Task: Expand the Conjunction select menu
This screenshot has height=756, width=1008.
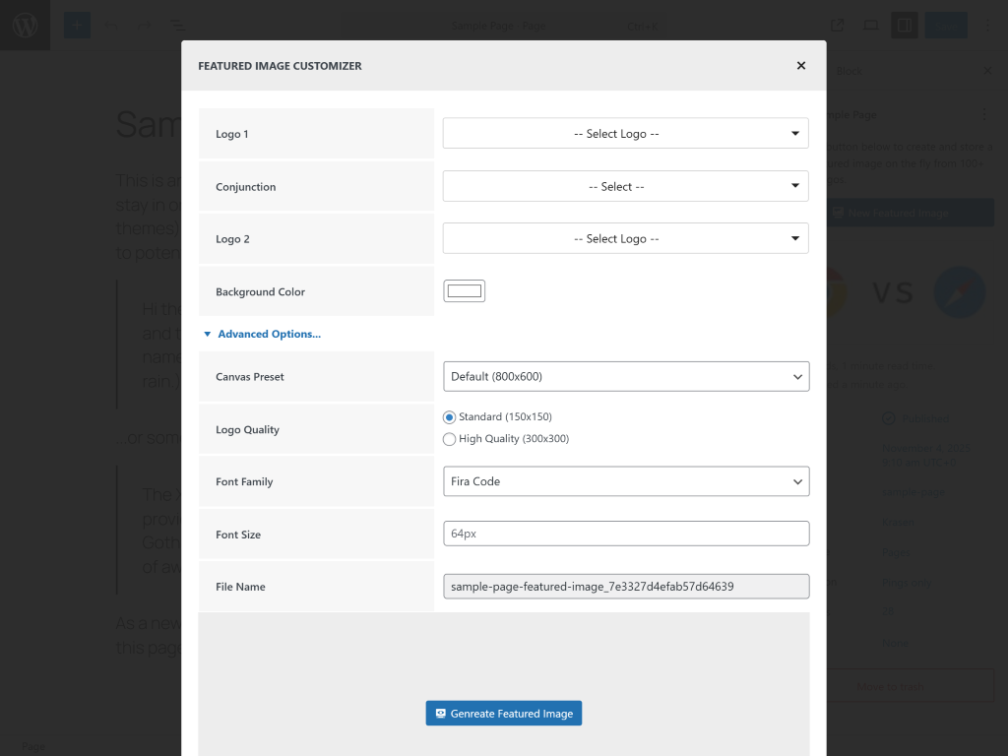Action: tap(625, 186)
